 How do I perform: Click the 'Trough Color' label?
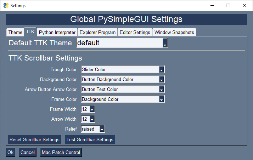pos(63,69)
